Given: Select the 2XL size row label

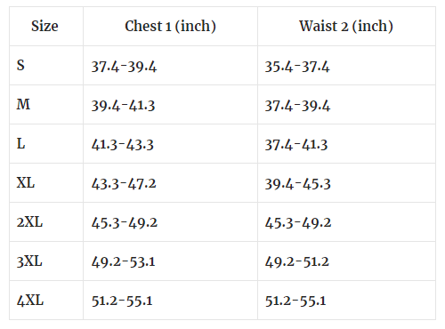Looking at the screenshot, I should tap(29, 222).
